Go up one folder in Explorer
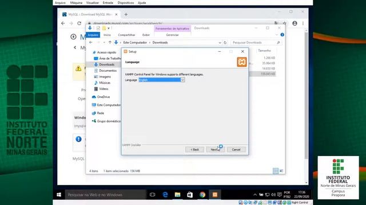The image size is (366, 205). [x=110, y=43]
